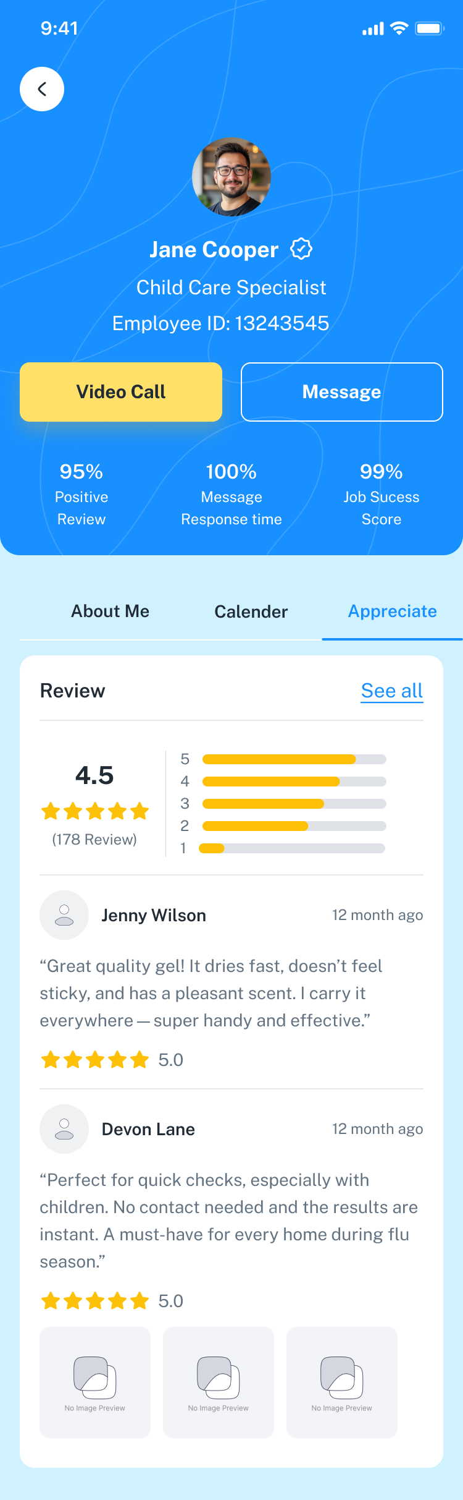Click the 1-star rating progress bar
The width and height of the screenshot is (463, 1500).
291,848
